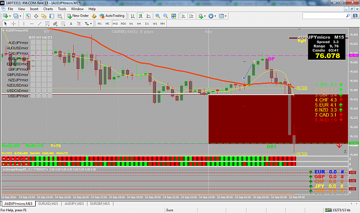The height and width of the screenshot is (213, 360).
Task: Toggle chart shift from right border
Action: click(191, 16)
